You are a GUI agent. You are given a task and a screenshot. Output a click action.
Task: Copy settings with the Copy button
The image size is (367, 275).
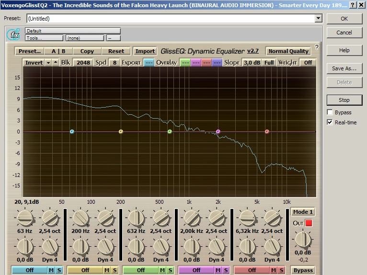coord(87,51)
